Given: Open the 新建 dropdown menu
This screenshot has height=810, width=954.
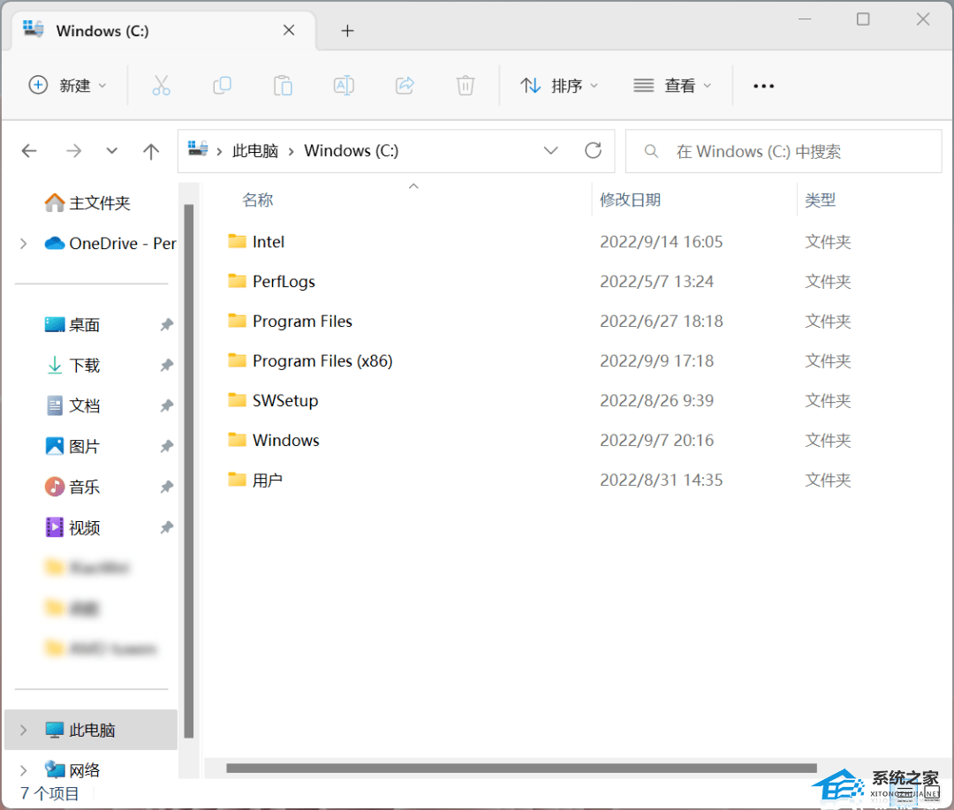Looking at the screenshot, I should coord(67,85).
